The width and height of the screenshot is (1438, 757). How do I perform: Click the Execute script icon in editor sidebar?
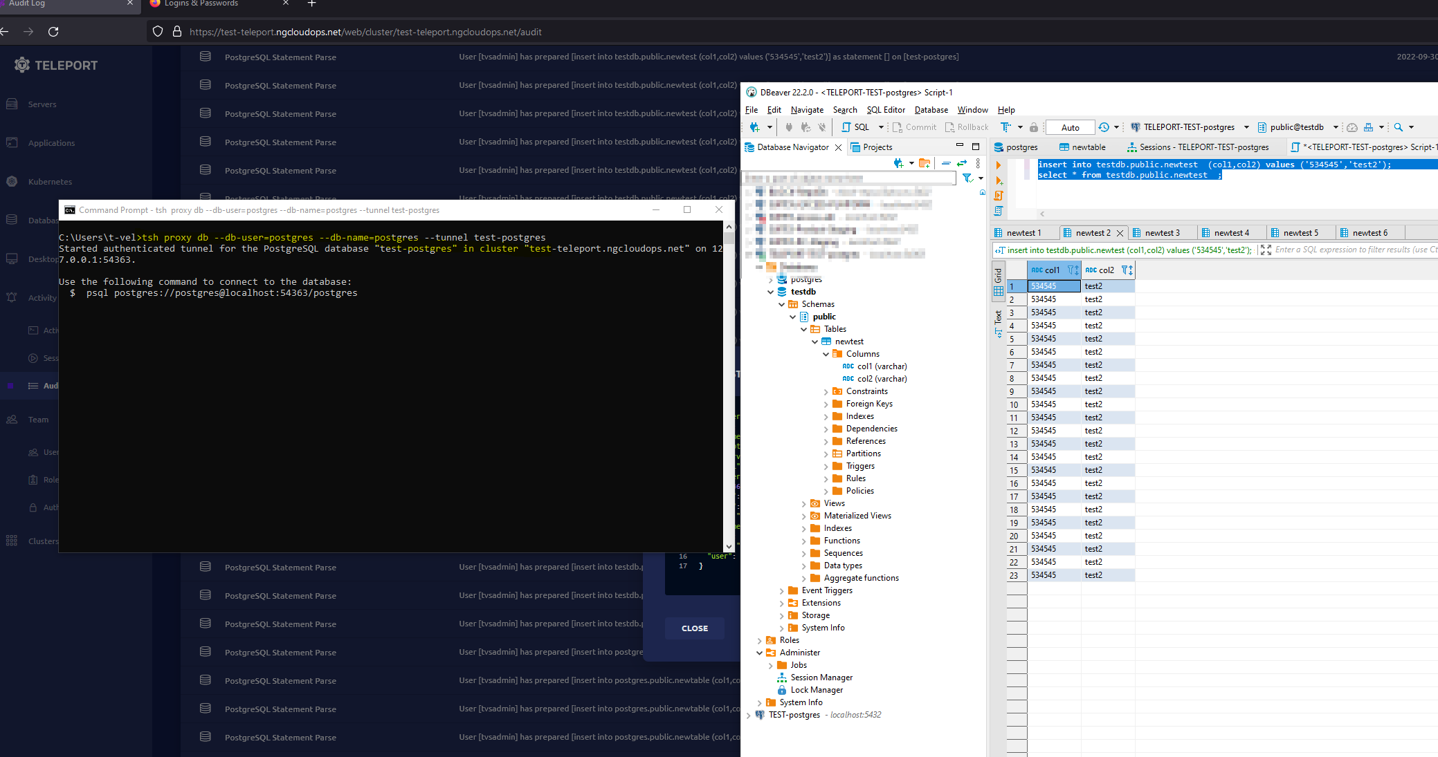coord(999,196)
